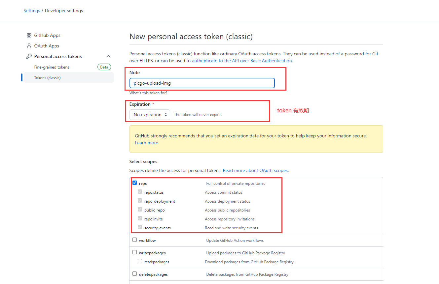Select Tokens (classic) sidebar item
Image resolution: width=439 pixels, height=284 pixels.
point(69,77)
